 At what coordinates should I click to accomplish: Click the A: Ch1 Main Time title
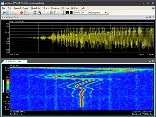10,17
